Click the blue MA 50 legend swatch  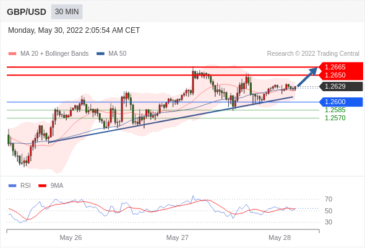tap(100, 54)
